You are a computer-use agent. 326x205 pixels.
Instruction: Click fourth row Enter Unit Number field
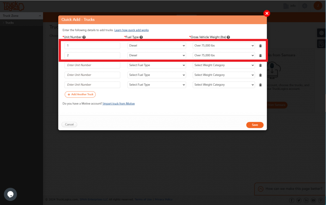point(92,75)
